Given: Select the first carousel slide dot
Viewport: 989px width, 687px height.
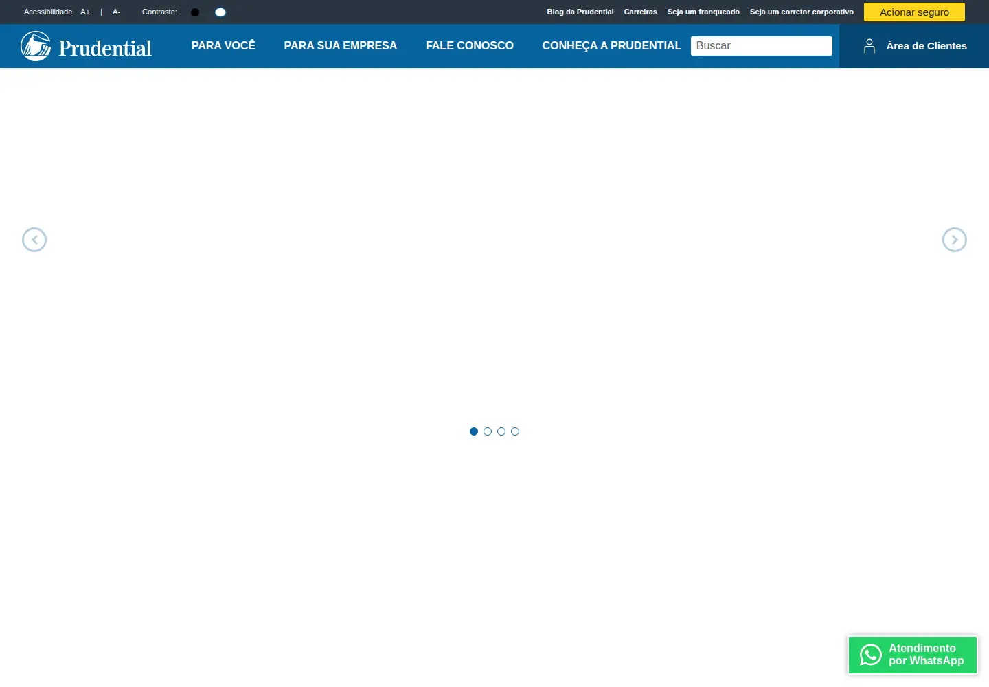Looking at the screenshot, I should pos(474,431).
